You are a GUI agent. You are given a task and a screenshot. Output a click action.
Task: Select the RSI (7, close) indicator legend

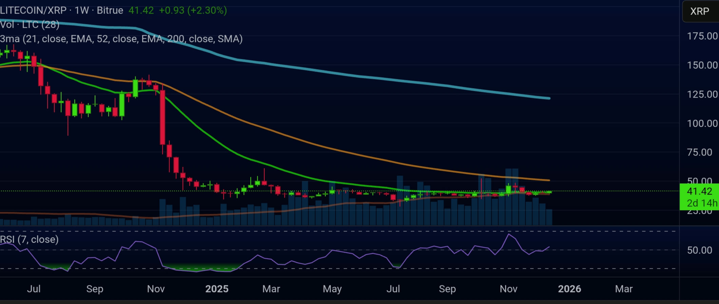coord(29,239)
